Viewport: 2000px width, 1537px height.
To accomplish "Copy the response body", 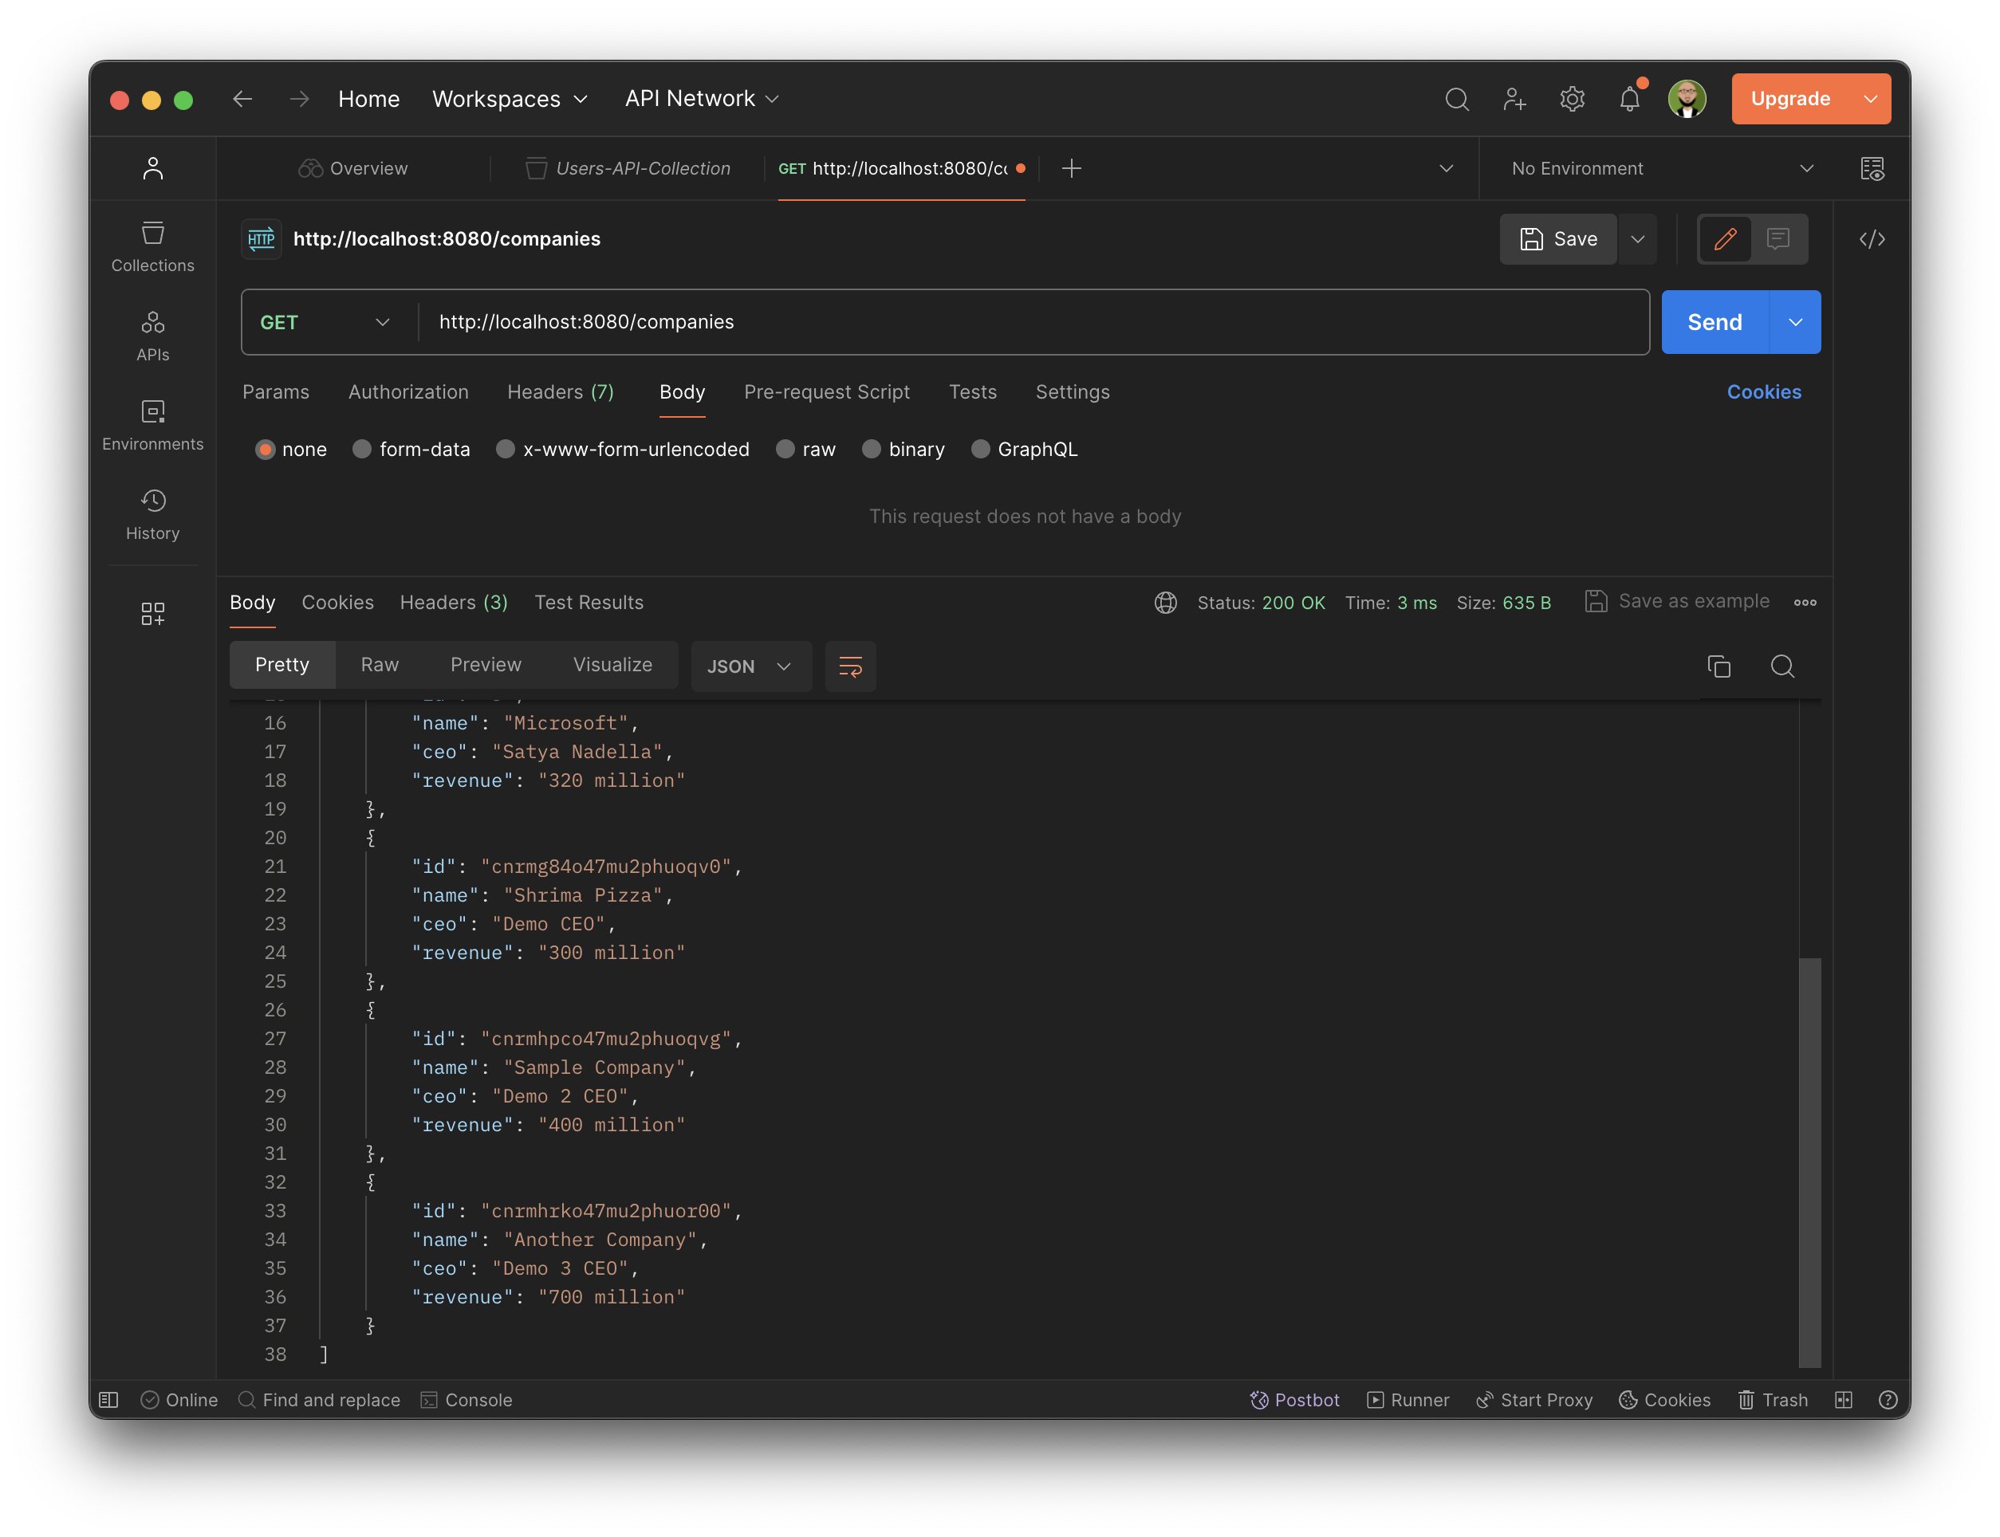I will 1719,666.
